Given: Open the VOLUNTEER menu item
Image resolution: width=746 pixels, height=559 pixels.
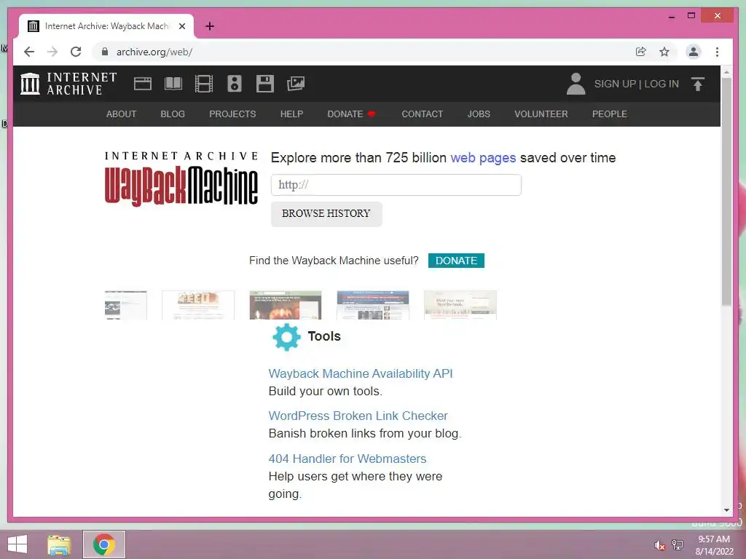Looking at the screenshot, I should [541, 114].
